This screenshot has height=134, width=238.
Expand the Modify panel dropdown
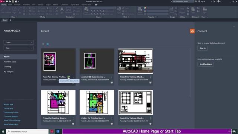point(43,17)
